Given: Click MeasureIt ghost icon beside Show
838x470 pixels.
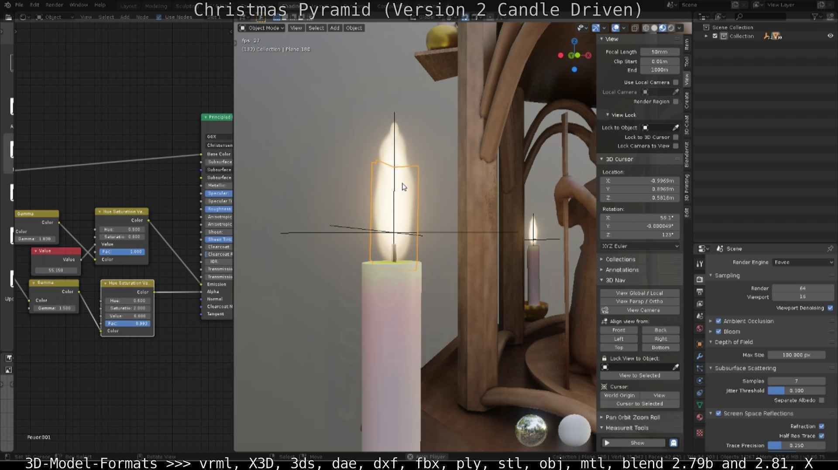Looking at the screenshot, I should tap(673, 443).
